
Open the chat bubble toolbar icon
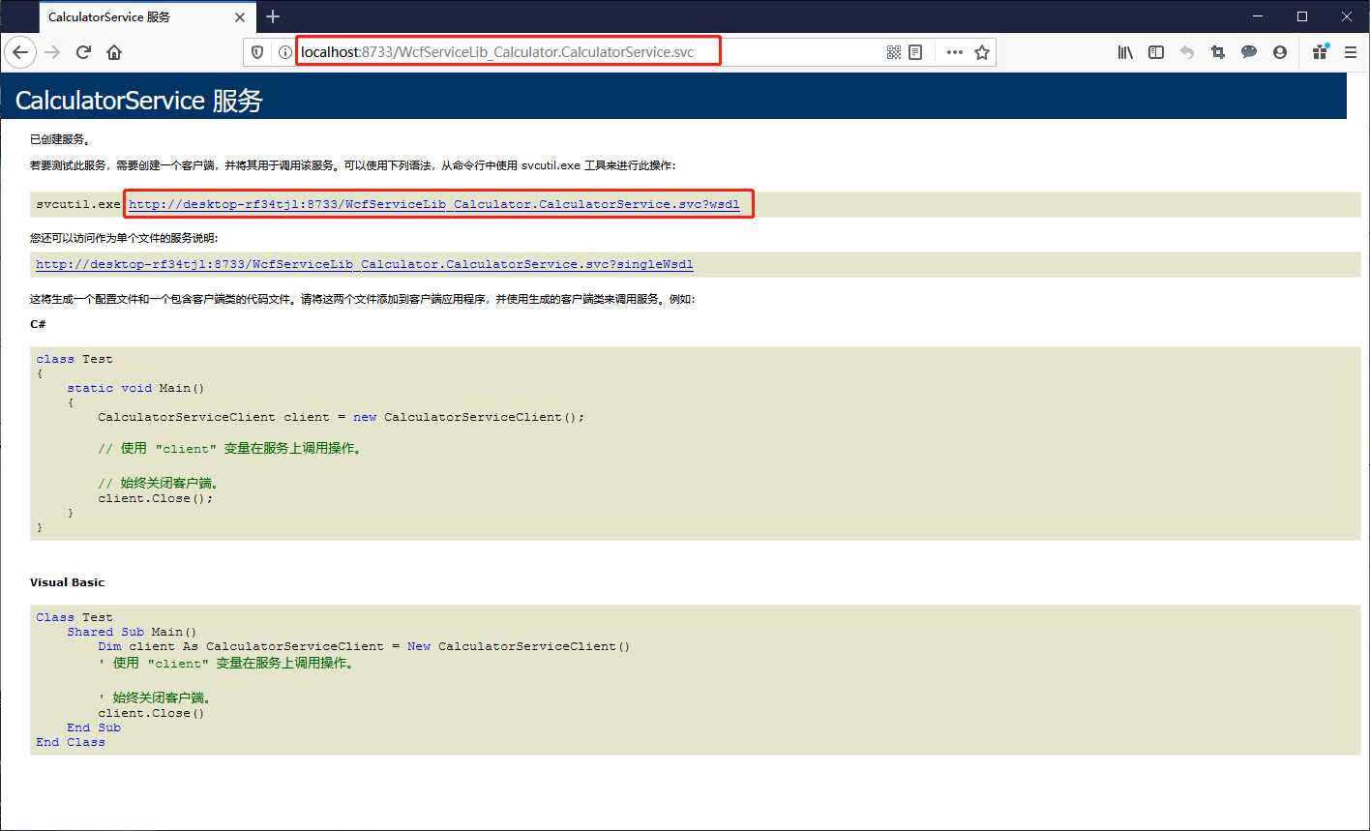(1249, 52)
